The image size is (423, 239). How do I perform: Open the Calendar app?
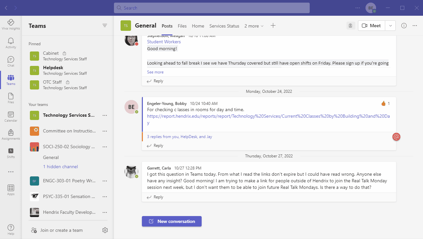(x=11, y=116)
